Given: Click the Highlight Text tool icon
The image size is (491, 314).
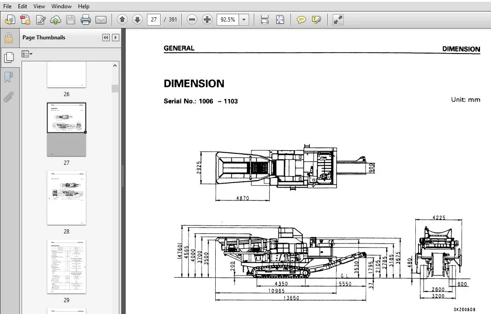Looking at the screenshot, I should 317,20.
